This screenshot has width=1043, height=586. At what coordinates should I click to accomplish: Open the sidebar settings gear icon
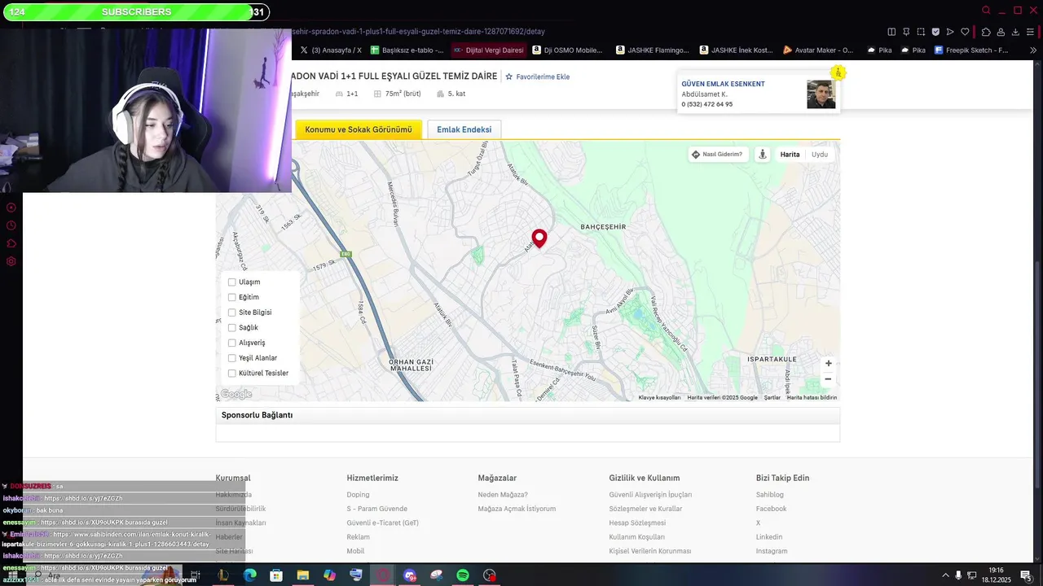coord(11,261)
